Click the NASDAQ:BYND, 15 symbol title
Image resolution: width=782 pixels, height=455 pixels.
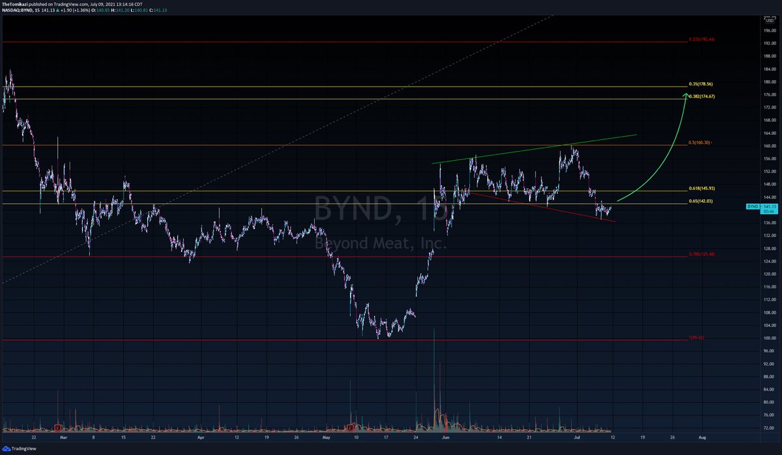point(20,10)
